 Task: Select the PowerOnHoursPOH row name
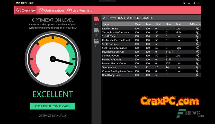coord(113,52)
